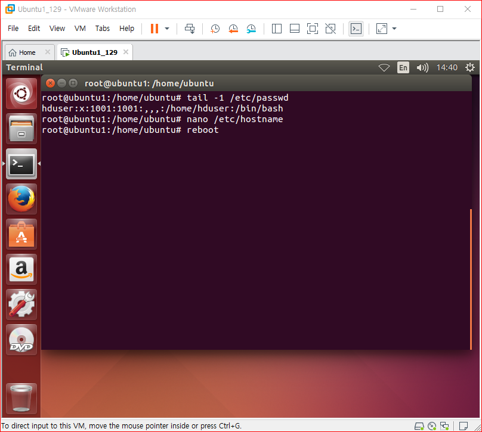The width and height of the screenshot is (482, 432).
Task: Click the hduser passwd output line
Action: [x=162, y=108]
